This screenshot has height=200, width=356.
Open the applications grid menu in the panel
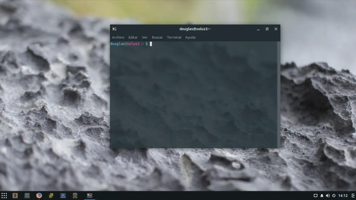click(x=4, y=195)
